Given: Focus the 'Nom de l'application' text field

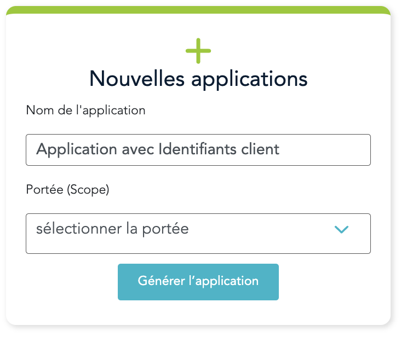Looking at the screenshot, I should pos(198,149).
